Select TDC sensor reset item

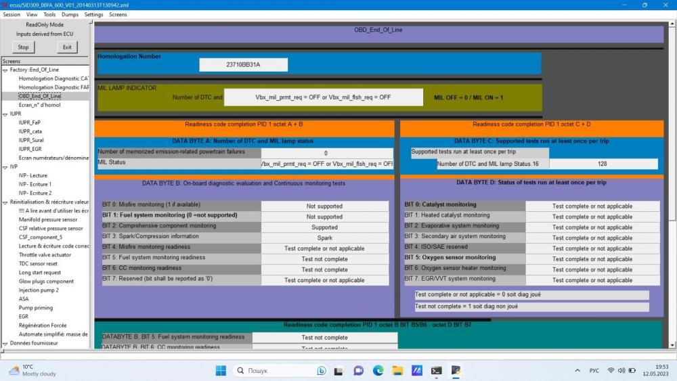(x=38, y=264)
